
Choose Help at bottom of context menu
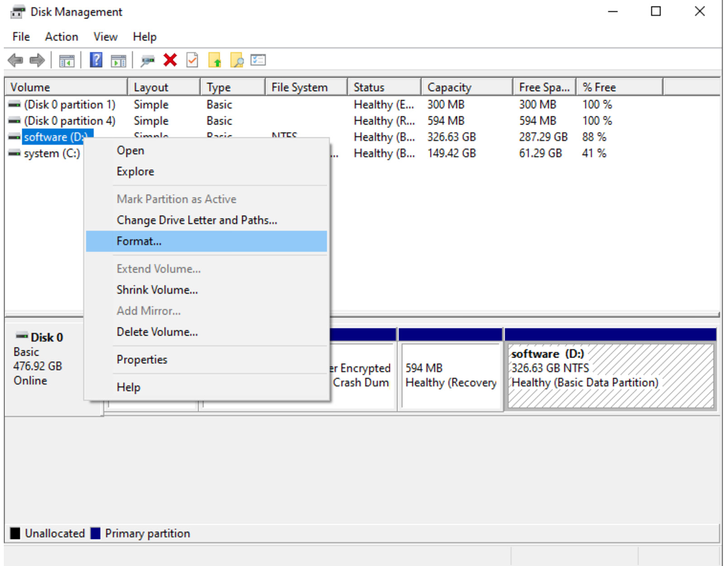[206, 387]
